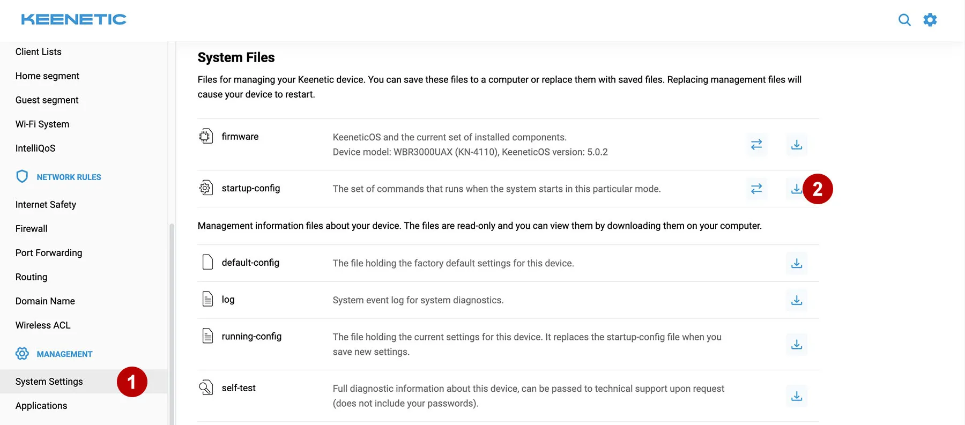Open Applications in sidebar

pyautogui.click(x=41, y=406)
